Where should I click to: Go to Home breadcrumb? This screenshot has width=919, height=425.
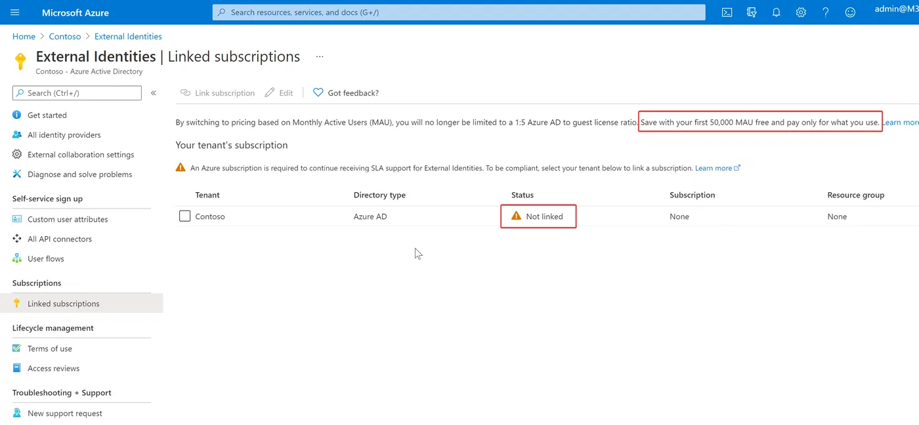(x=24, y=37)
